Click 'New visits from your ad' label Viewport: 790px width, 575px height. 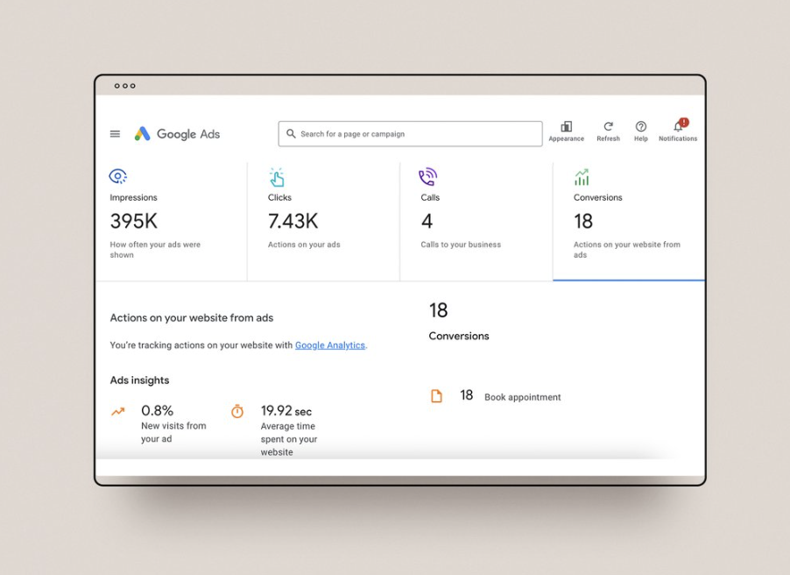coord(173,432)
